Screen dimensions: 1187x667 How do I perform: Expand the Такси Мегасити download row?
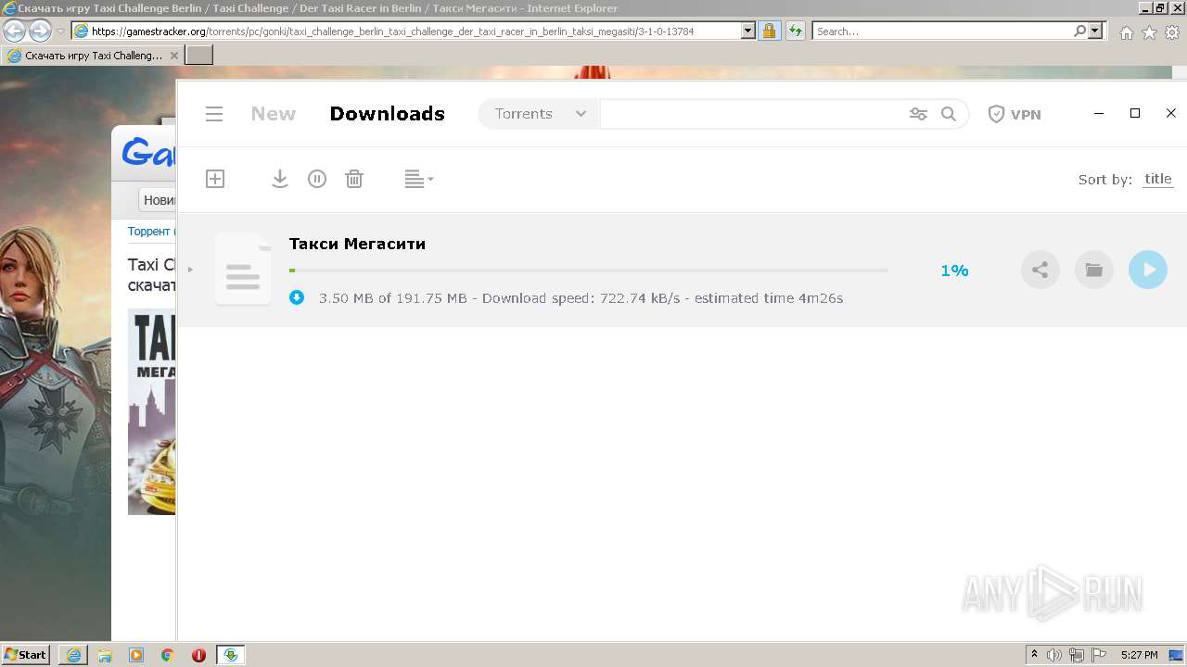click(190, 270)
